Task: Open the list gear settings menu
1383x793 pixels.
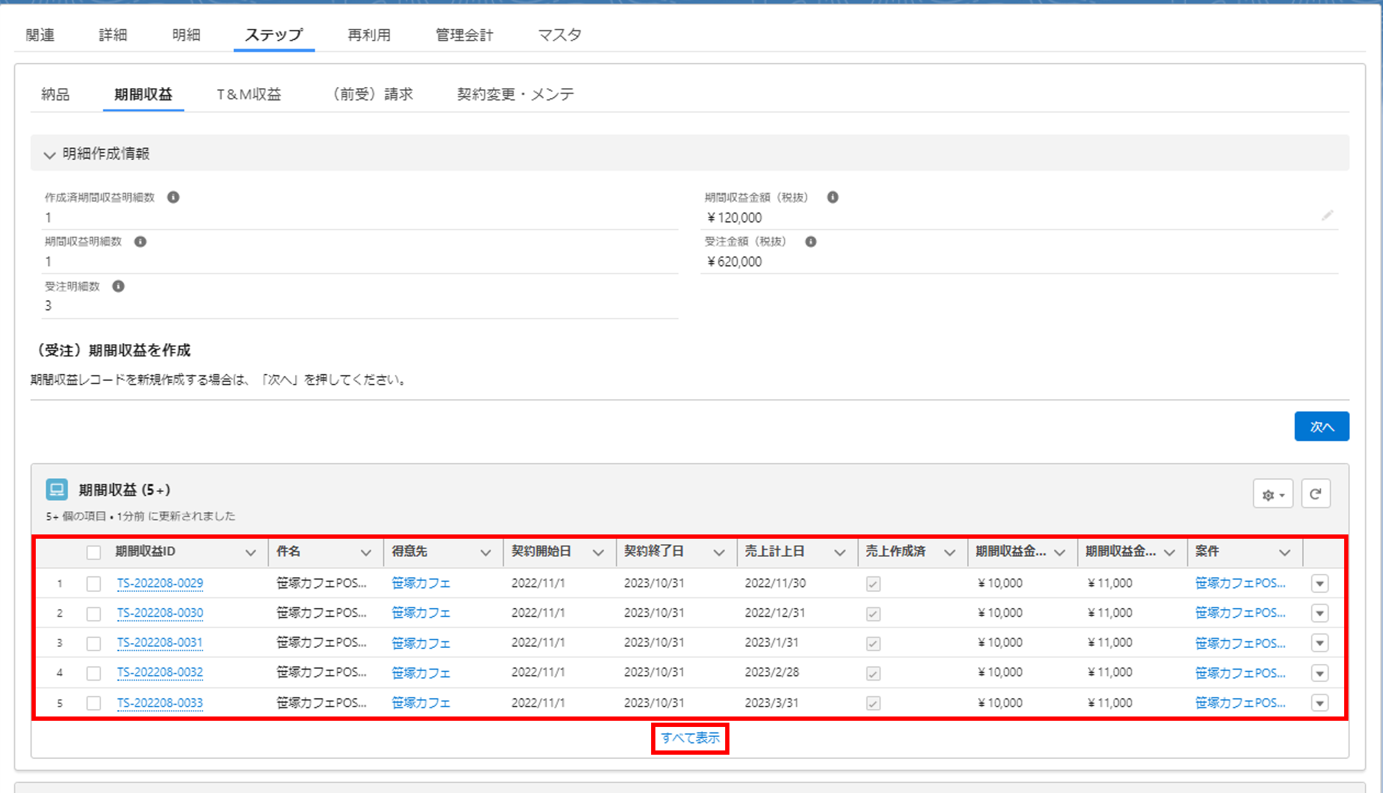Action: 1273,494
